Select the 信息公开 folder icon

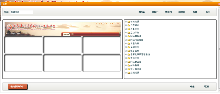point(129,44)
